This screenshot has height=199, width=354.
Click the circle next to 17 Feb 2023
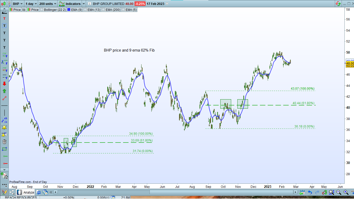(x=167, y=4)
